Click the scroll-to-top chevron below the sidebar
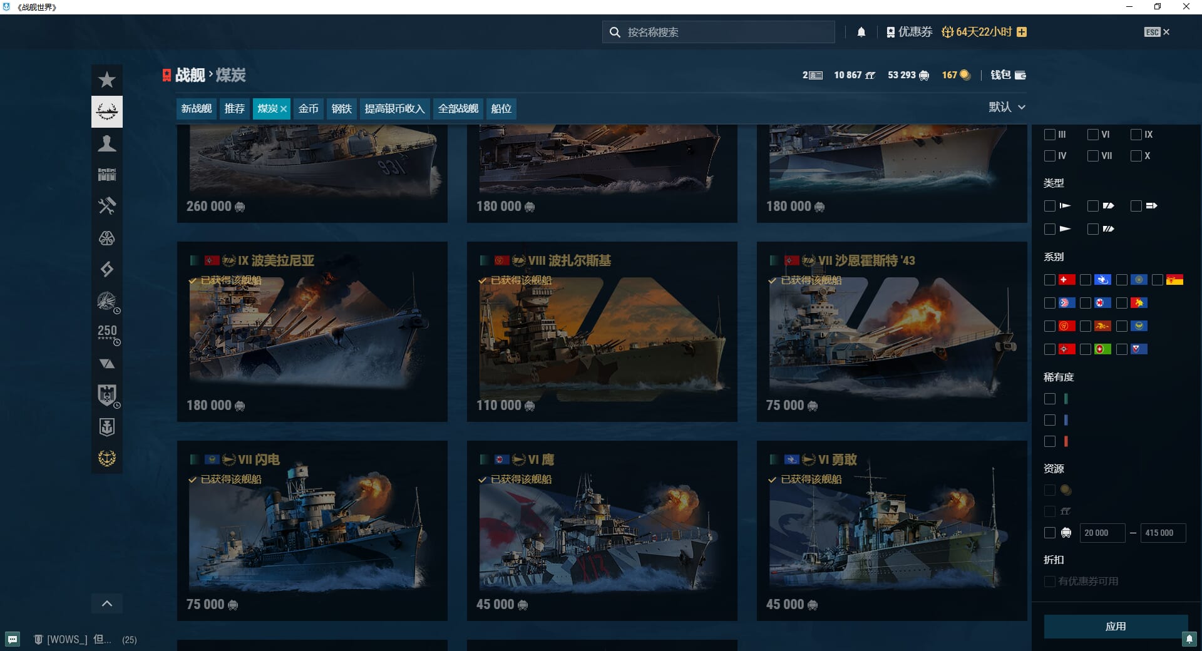 [x=107, y=603]
